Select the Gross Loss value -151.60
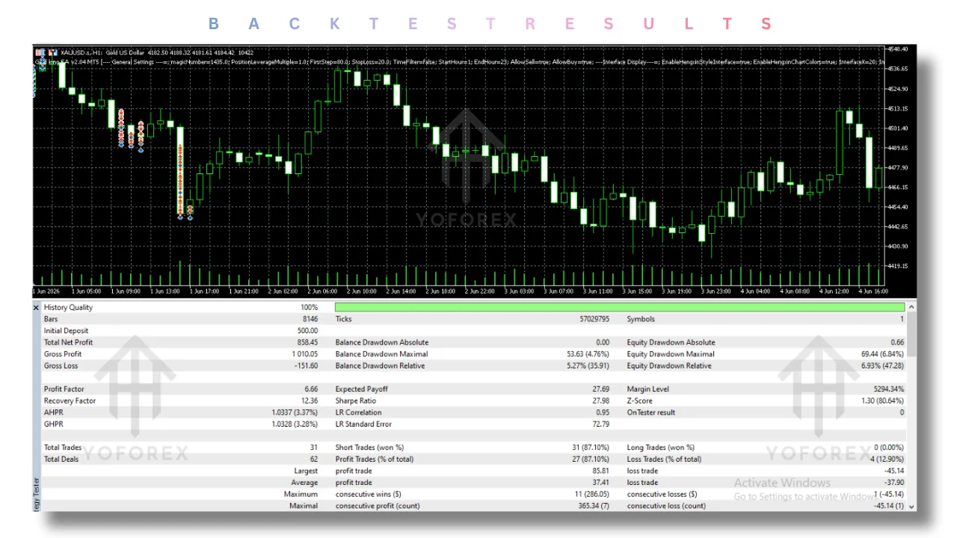The image size is (957, 538). point(304,366)
